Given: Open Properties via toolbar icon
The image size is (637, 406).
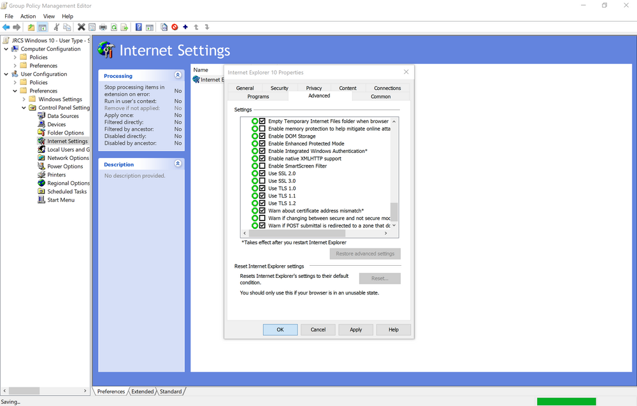Looking at the screenshot, I should [x=92, y=27].
